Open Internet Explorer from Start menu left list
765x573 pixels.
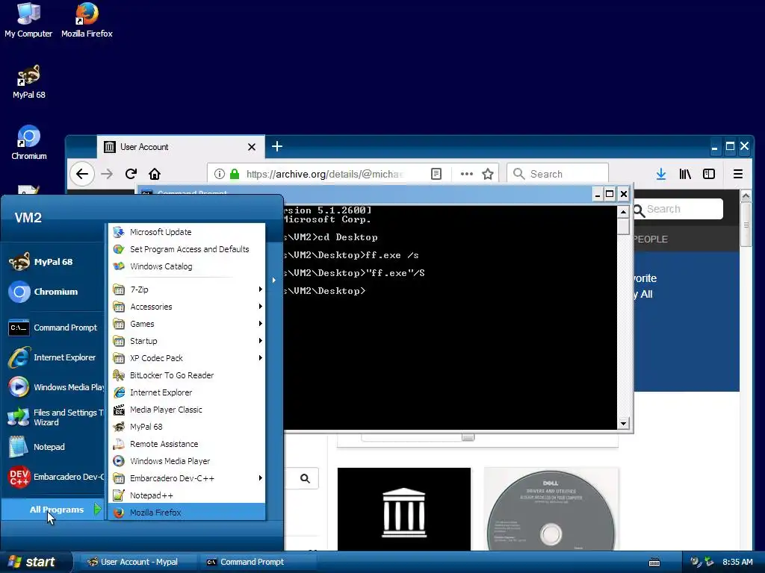click(x=53, y=357)
